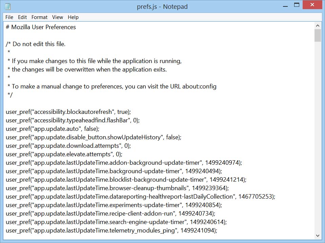Click the "# Mozilla User Preferences" heading text
Screen dimensions: 325x243
41,27
